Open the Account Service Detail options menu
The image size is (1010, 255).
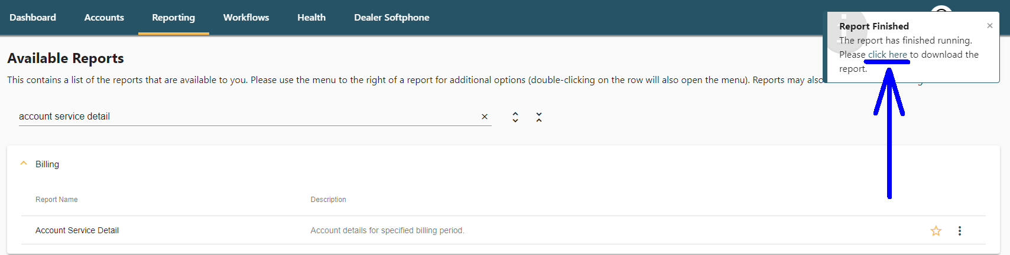coord(960,231)
